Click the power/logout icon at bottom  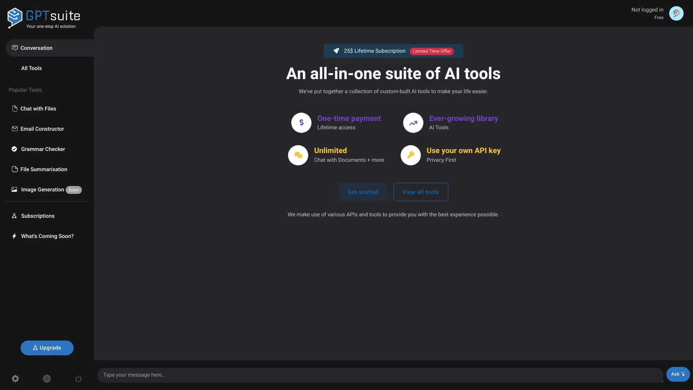tap(78, 378)
